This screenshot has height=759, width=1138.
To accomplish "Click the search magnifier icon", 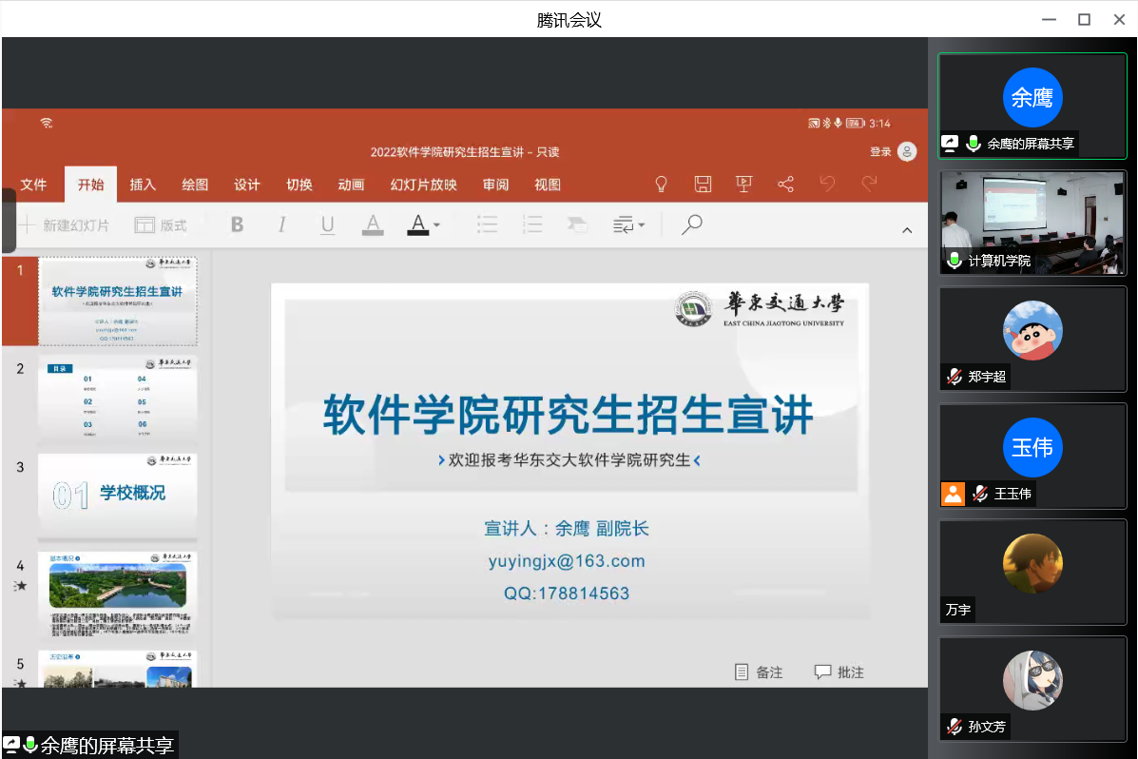I will (x=692, y=224).
